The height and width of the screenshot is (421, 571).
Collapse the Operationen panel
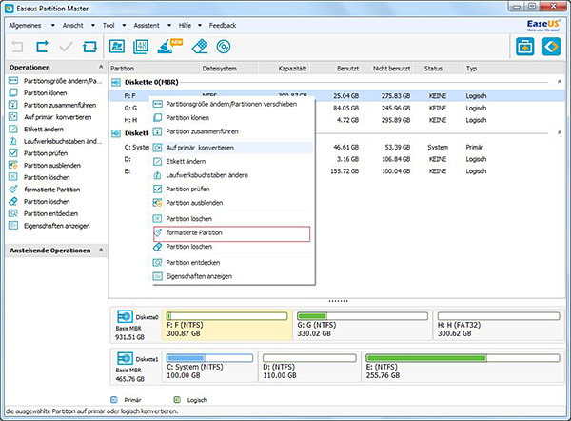tap(101, 67)
